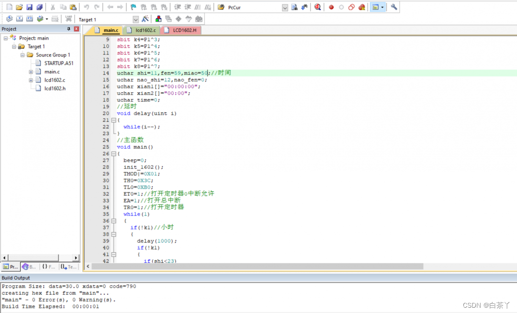Viewport: 517px width, 313px height.
Task: Switch to the LCD1602.H editor tab
Action: pyautogui.click(x=184, y=30)
